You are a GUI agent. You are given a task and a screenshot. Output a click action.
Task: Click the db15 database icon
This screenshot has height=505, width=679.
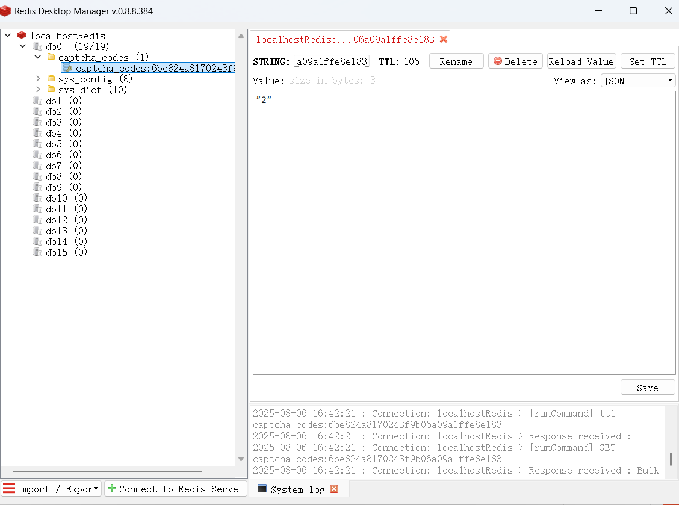[38, 252]
